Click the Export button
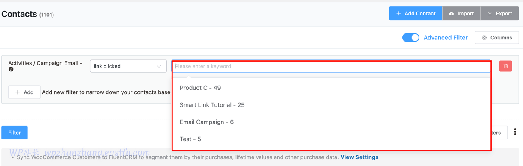523x166 pixels. (x=499, y=14)
